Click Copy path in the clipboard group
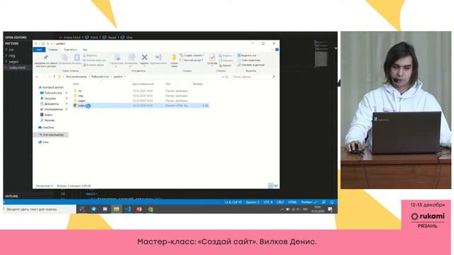The width and height of the screenshot is (454, 255). 94,60
